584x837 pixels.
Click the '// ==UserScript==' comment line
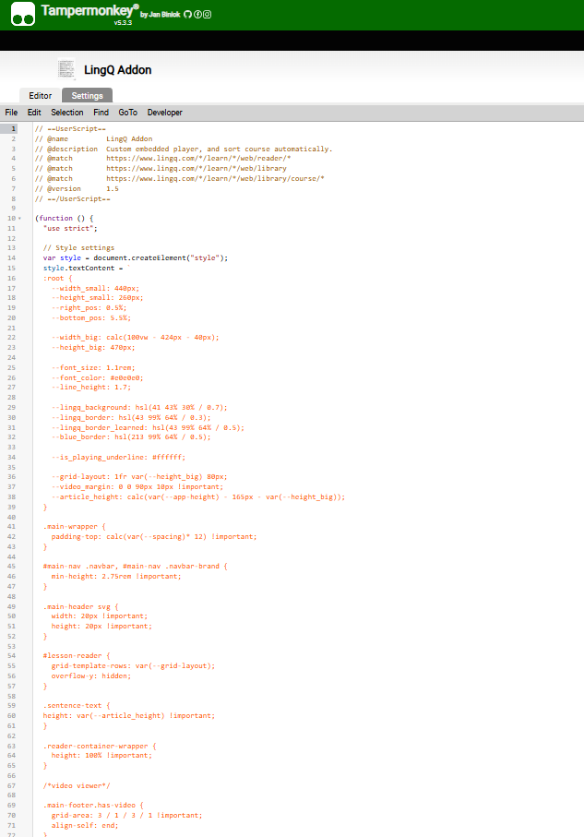coord(70,128)
